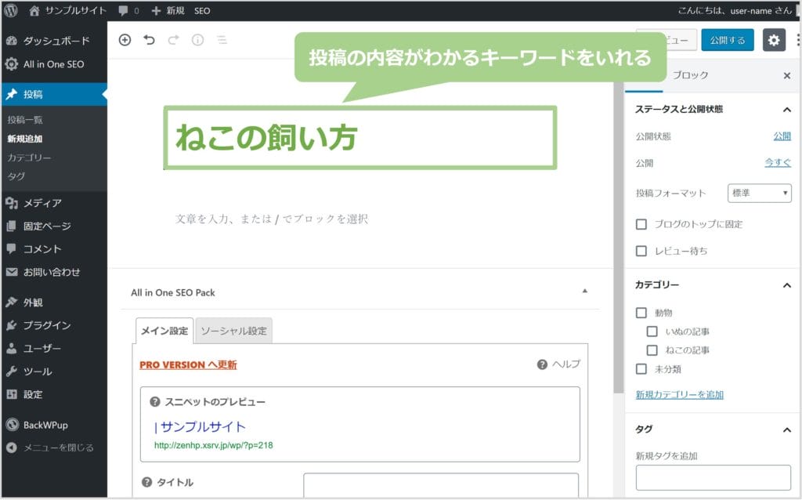Enable 'ブログのトップに固定' checkbox
The width and height of the screenshot is (802, 500).
click(641, 224)
